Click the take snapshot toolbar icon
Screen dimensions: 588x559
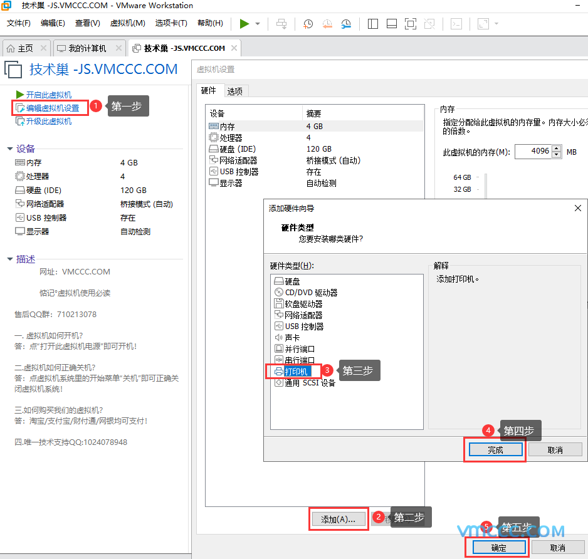pos(308,24)
